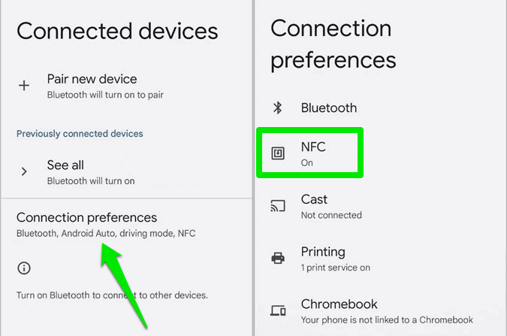The image size is (507, 336).
Task: Open Printing settings label
Action: [x=323, y=252]
